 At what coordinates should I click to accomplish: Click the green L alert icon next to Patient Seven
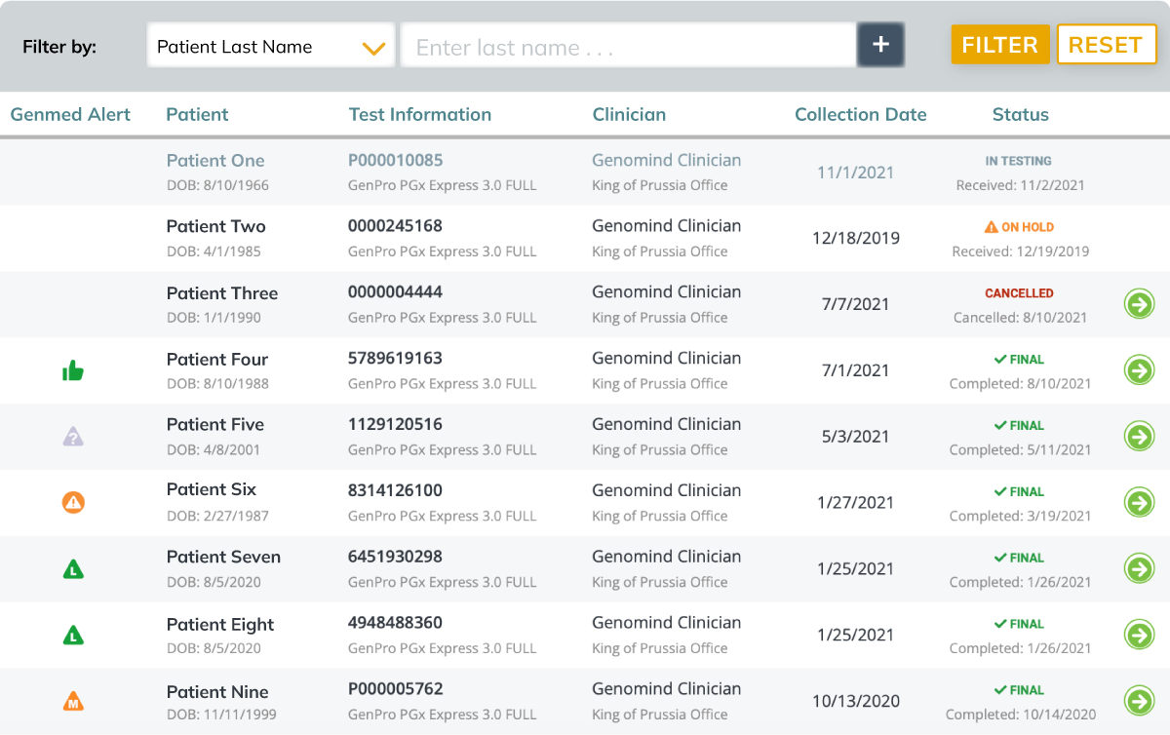coord(73,568)
